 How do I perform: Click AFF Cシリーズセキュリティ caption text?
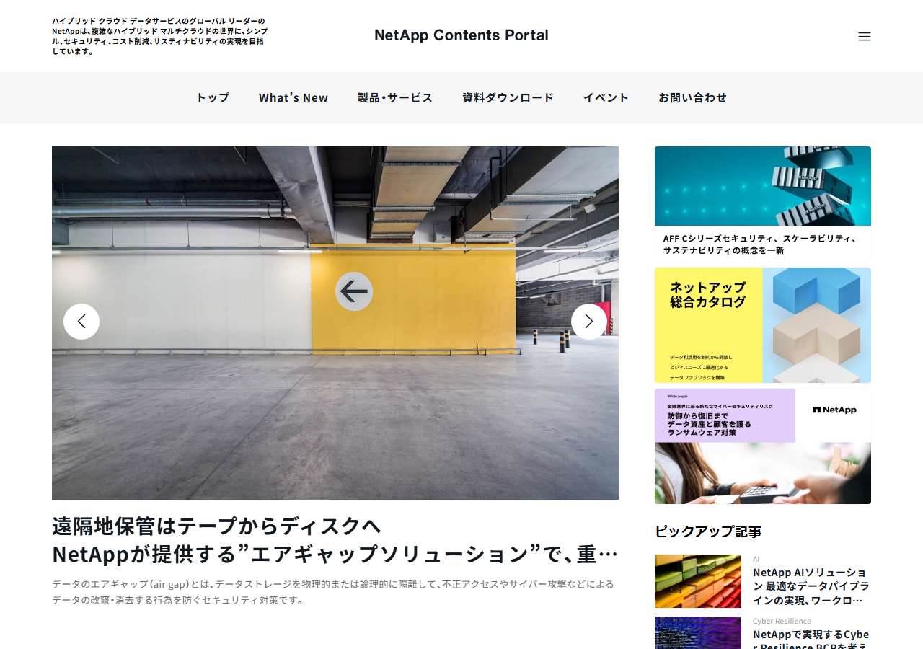coord(760,244)
